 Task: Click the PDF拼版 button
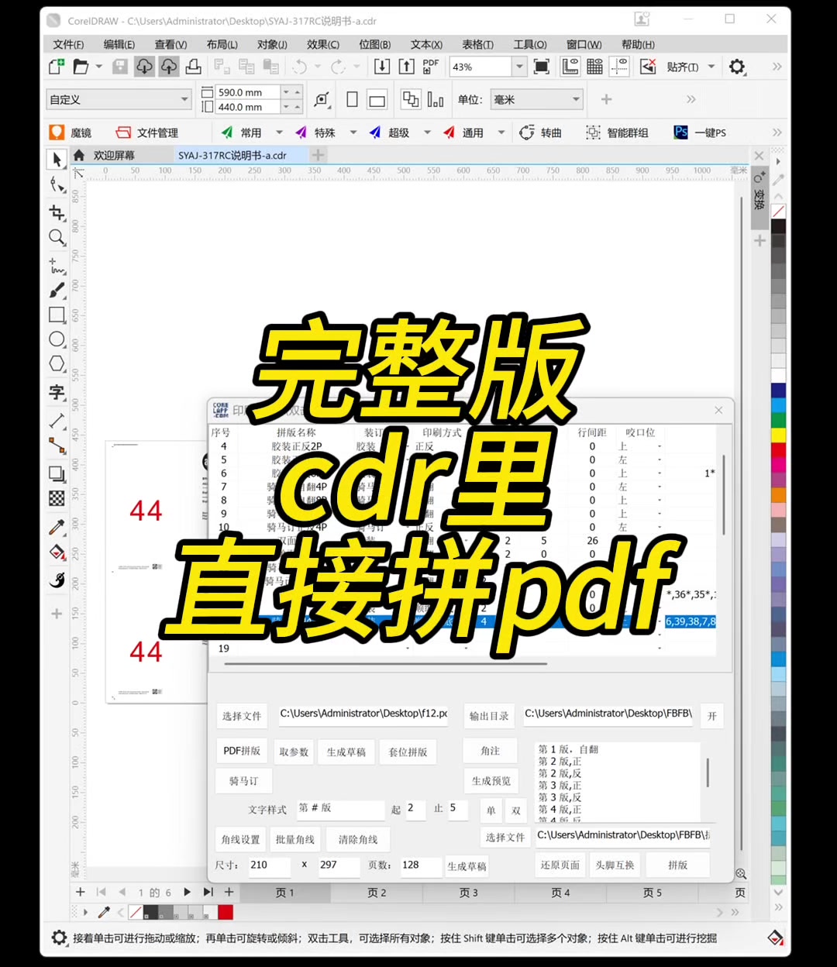pyautogui.click(x=241, y=750)
